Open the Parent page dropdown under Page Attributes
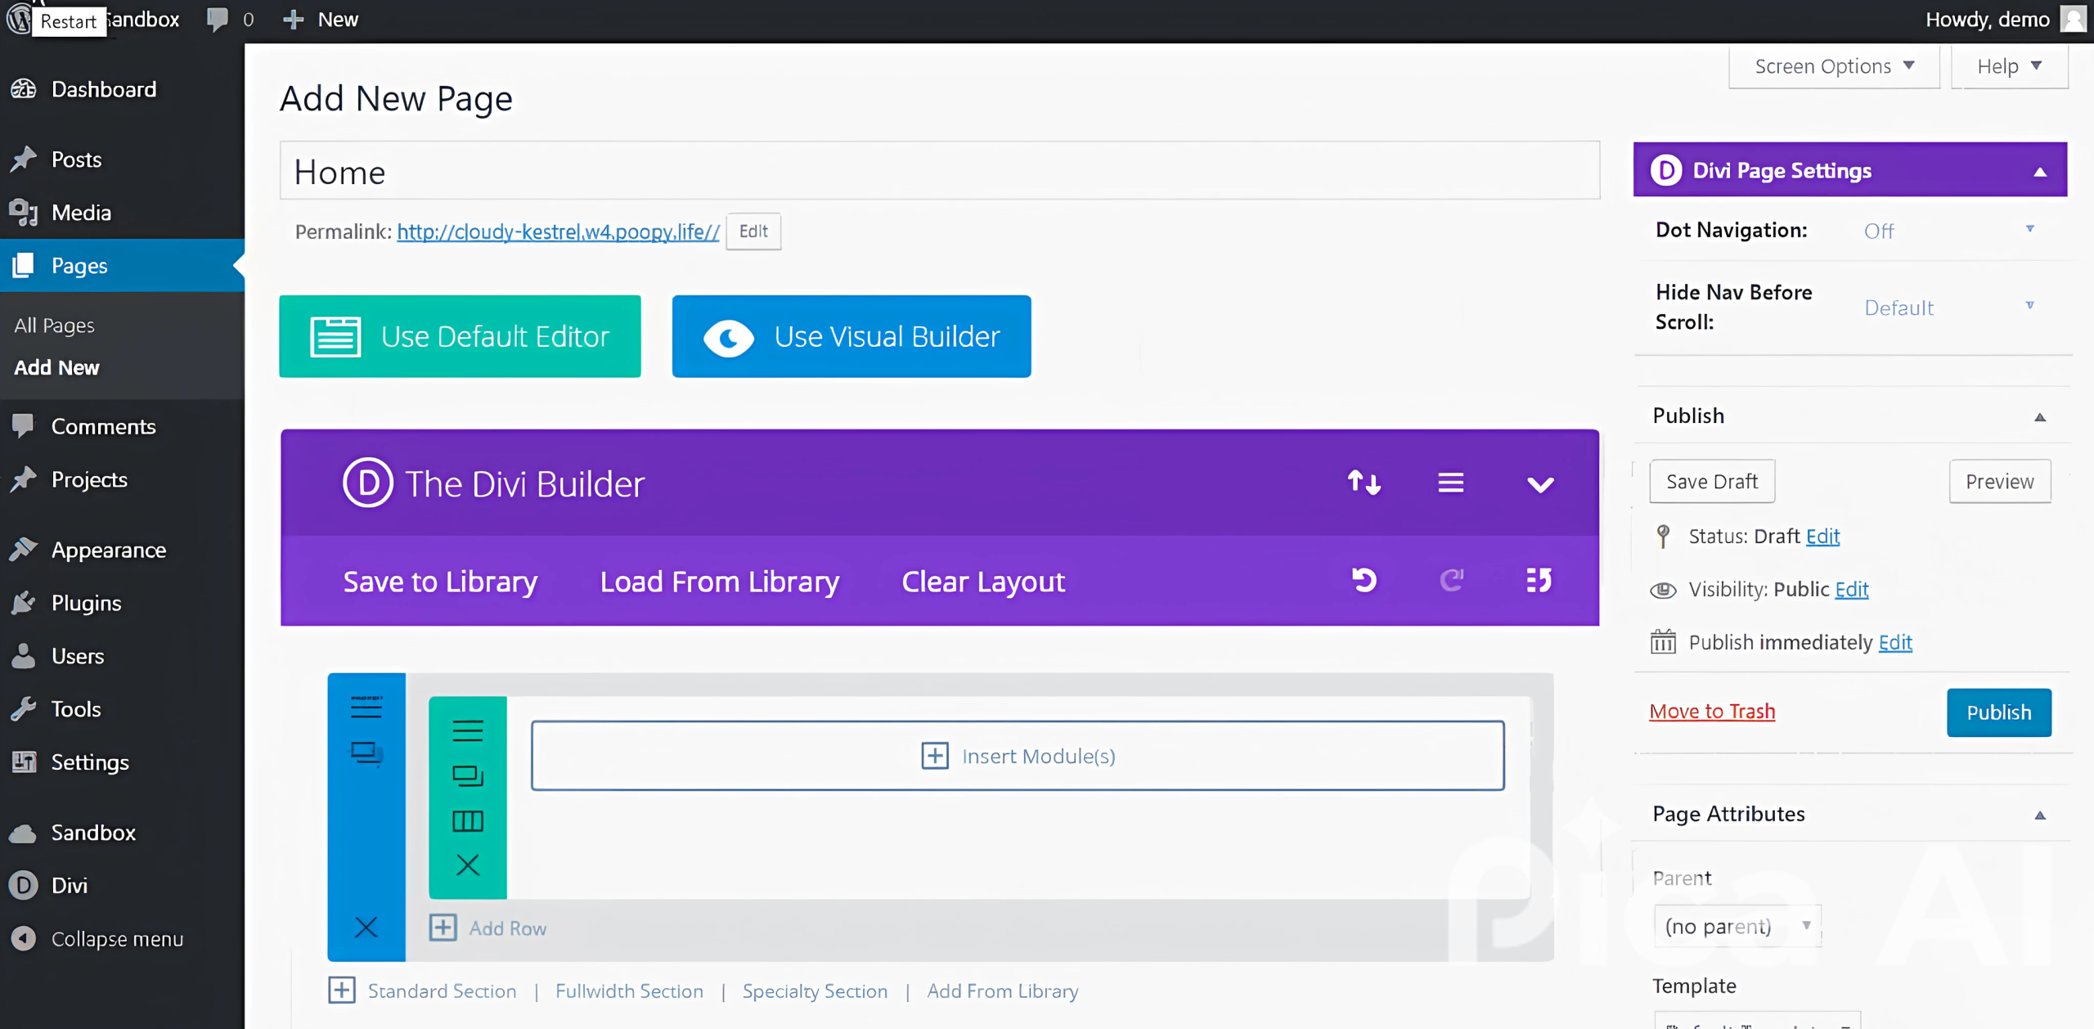This screenshot has height=1029, width=2094. click(x=1738, y=925)
